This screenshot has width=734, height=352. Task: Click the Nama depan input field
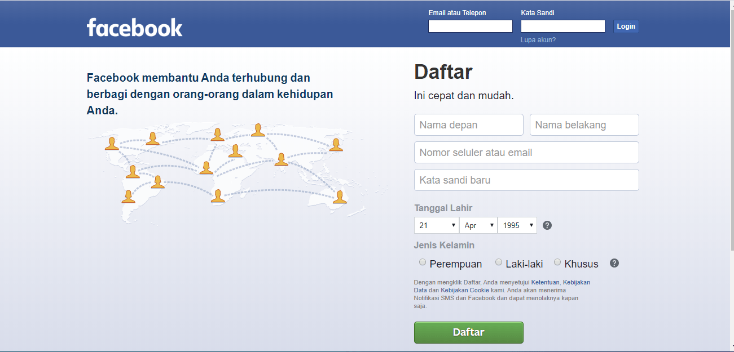point(468,125)
